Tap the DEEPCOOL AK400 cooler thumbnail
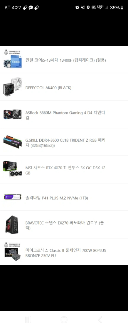 [x=12, y=87]
